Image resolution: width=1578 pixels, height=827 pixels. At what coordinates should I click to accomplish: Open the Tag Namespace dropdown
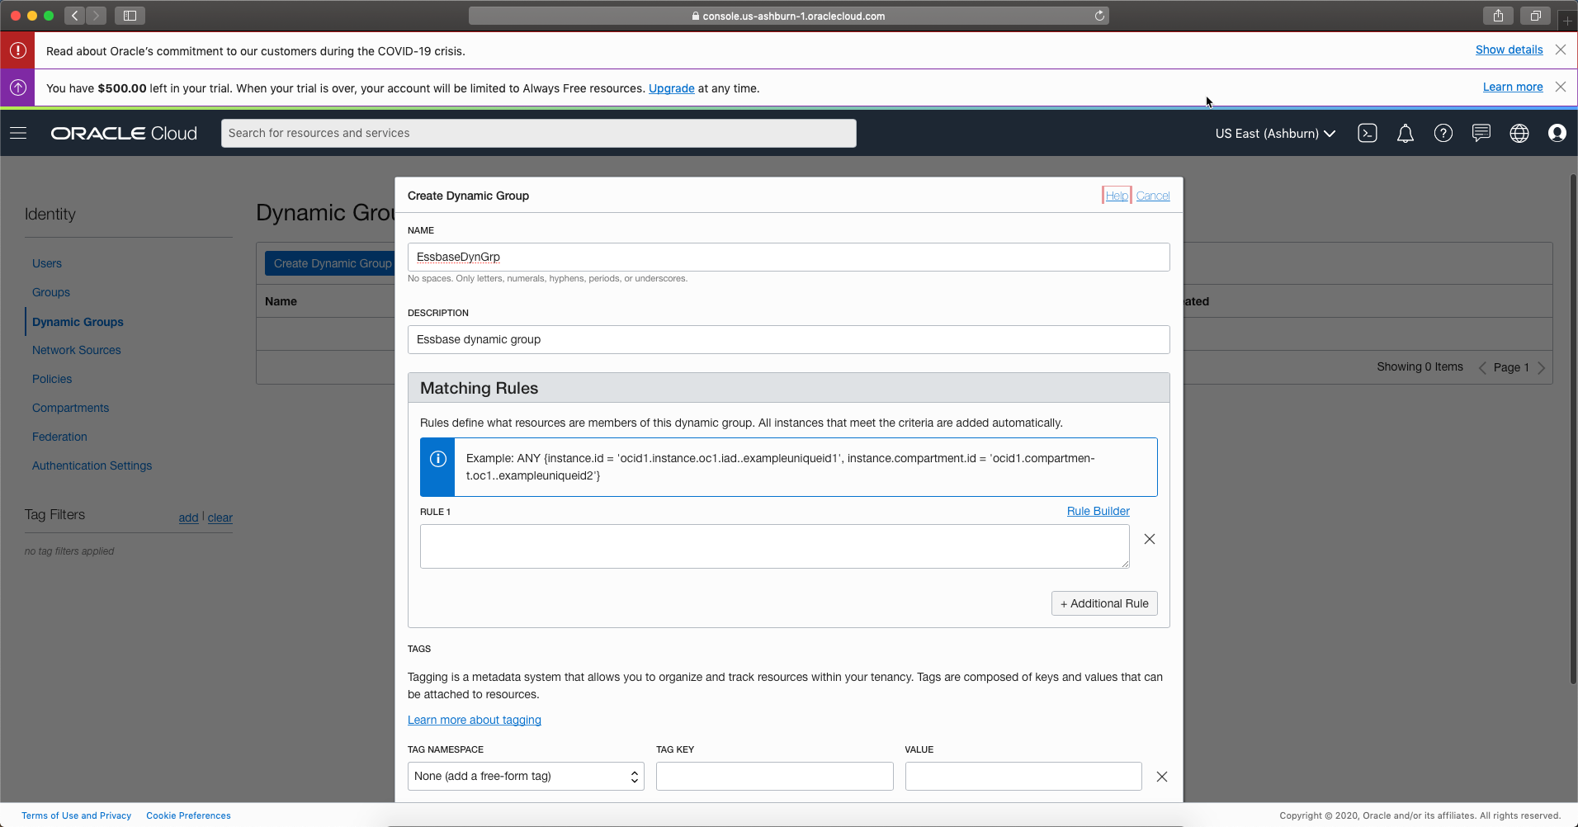[x=526, y=777]
